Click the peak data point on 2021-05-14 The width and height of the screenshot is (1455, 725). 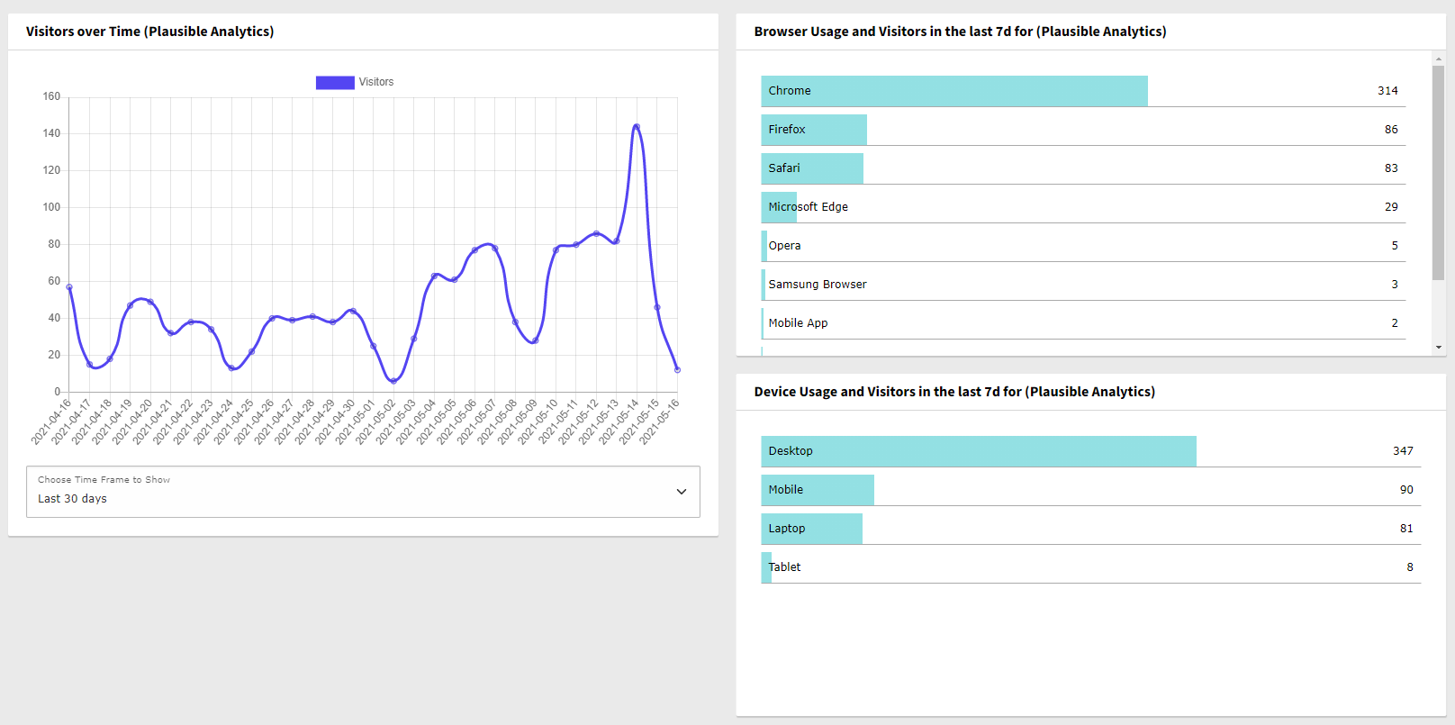[x=637, y=127]
